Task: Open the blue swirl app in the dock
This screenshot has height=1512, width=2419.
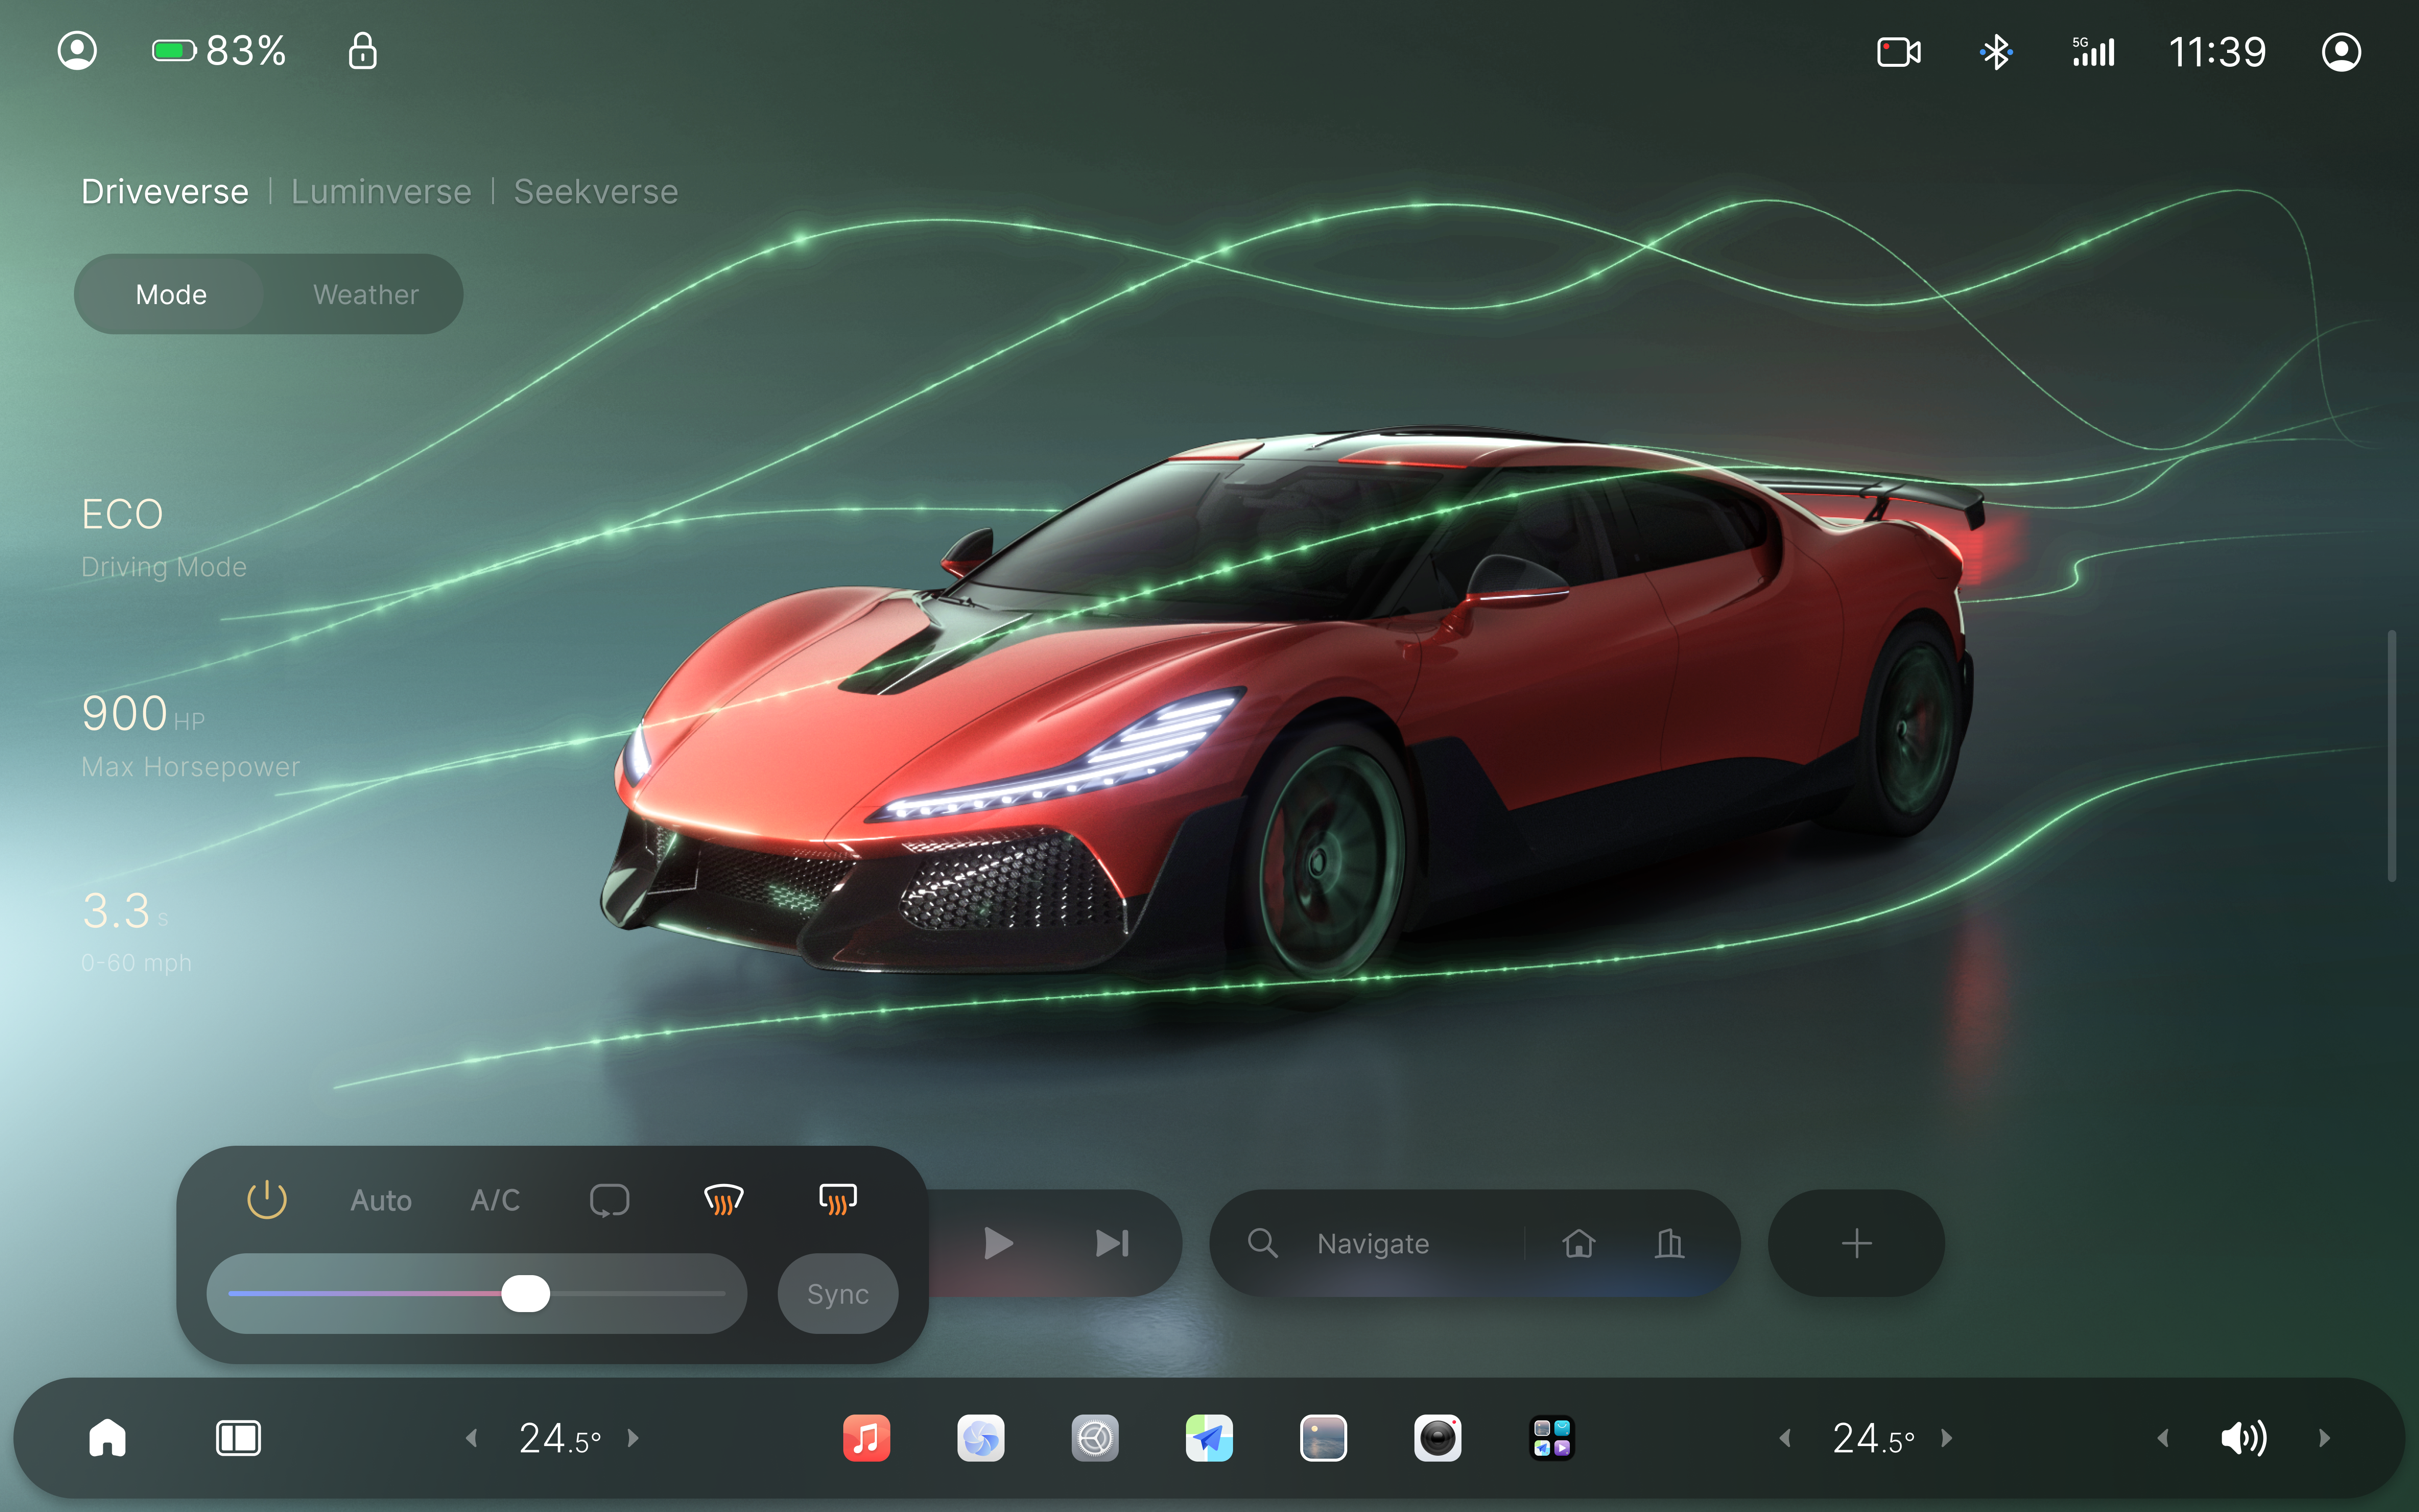Action: [x=981, y=1438]
